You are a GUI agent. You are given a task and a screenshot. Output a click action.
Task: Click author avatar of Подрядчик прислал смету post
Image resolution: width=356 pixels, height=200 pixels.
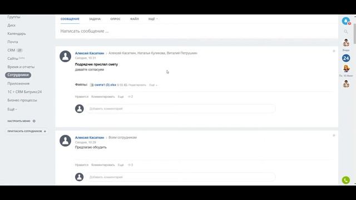pyautogui.click(x=66, y=56)
